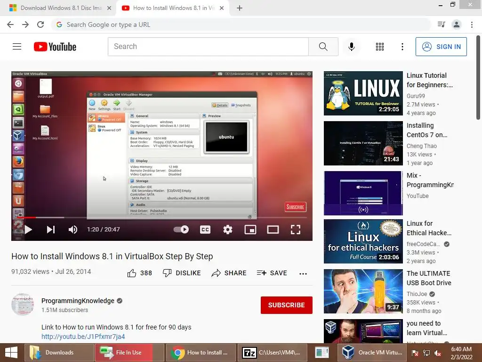Open Downloads folder in taskbar

(x=59, y=353)
